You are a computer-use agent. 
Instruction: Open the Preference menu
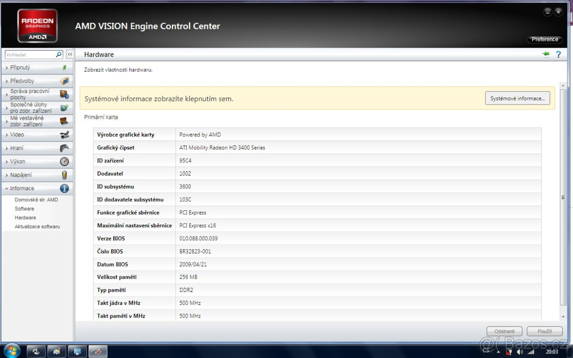point(544,40)
